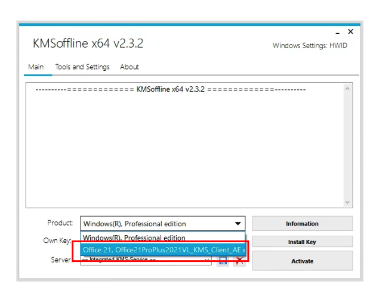Click the Activate button
Image resolution: width=370 pixels, height=297 pixels.
[x=303, y=261]
